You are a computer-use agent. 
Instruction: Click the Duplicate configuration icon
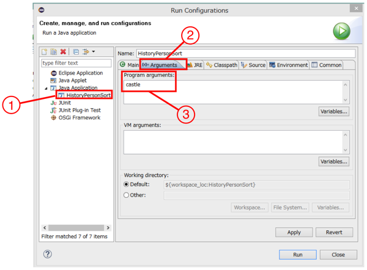point(54,52)
